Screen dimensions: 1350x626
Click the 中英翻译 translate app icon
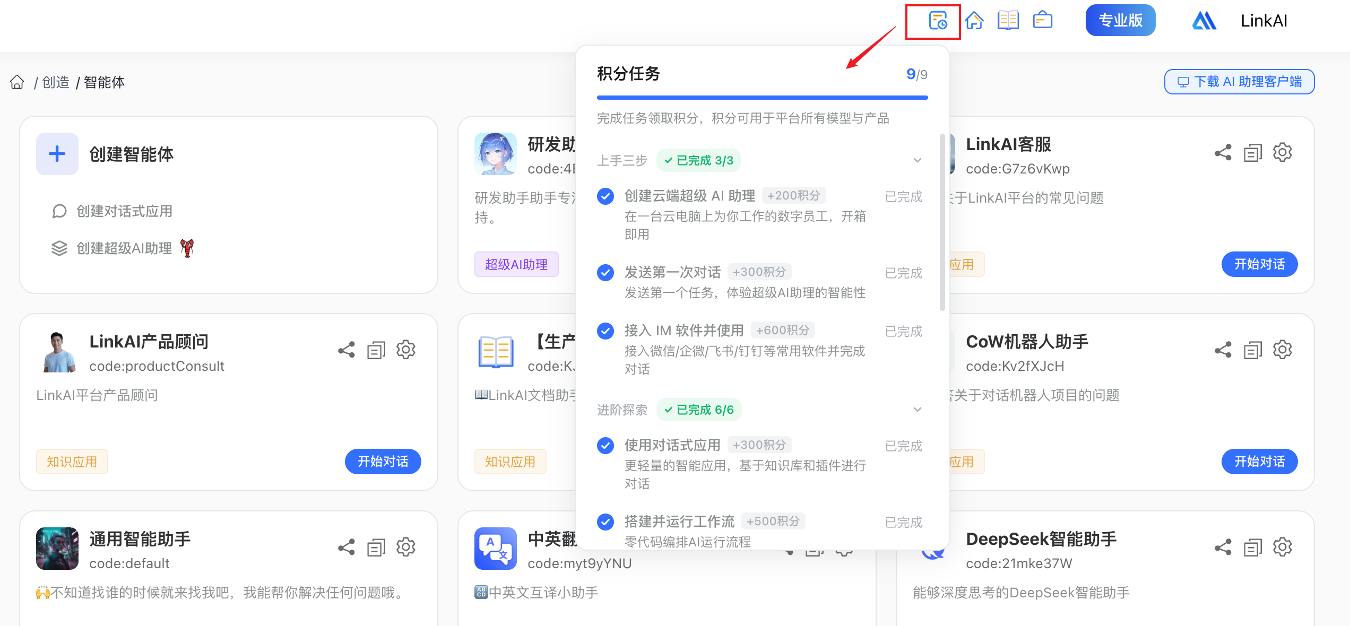click(496, 549)
